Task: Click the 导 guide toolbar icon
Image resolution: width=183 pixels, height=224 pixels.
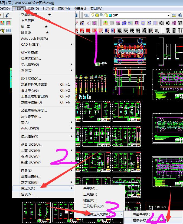Action: tap(119, 31)
